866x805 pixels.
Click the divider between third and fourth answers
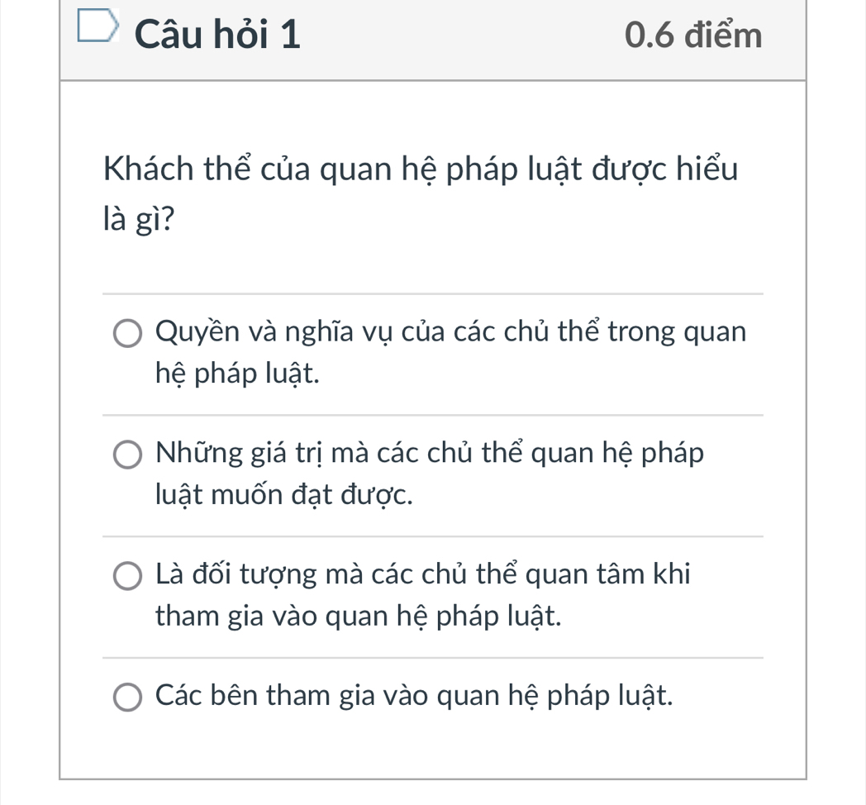pyautogui.click(x=432, y=658)
